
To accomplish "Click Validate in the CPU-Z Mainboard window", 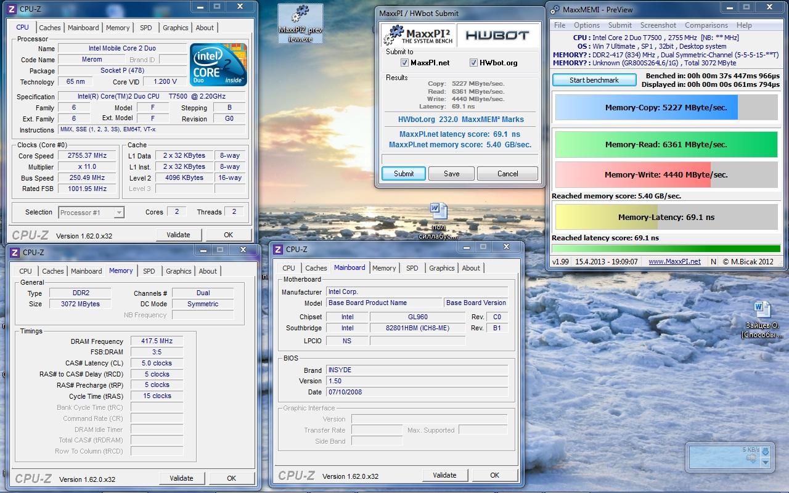I will (444, 475).
